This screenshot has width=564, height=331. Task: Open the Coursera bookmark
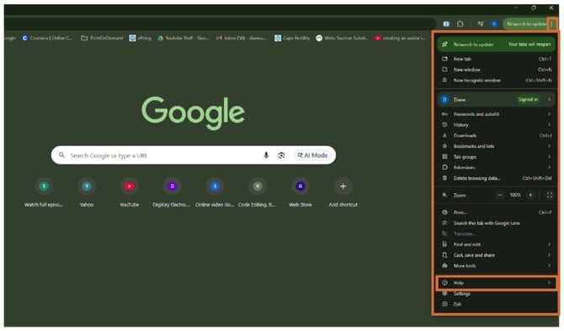point(47,38)
